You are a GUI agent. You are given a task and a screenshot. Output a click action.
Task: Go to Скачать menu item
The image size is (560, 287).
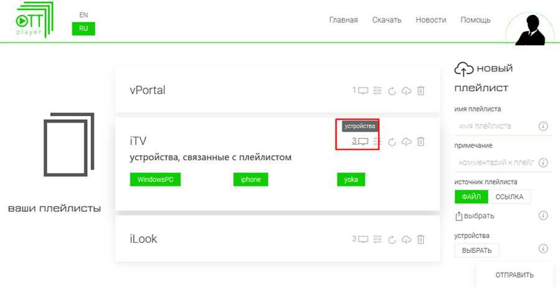coord(386,20)
